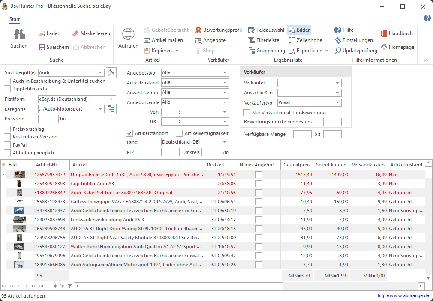The width and height of the screenshot is (433, 301).
Task: Enable Nur Verkäufer mit Top-Bewertung
Action: (247, 113)
